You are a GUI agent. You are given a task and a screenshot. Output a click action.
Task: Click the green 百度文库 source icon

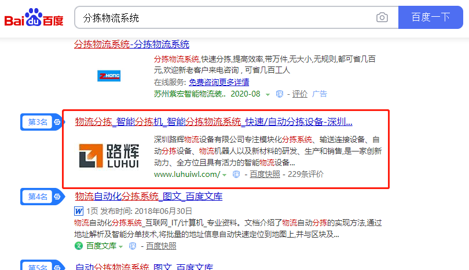[79, 246]
